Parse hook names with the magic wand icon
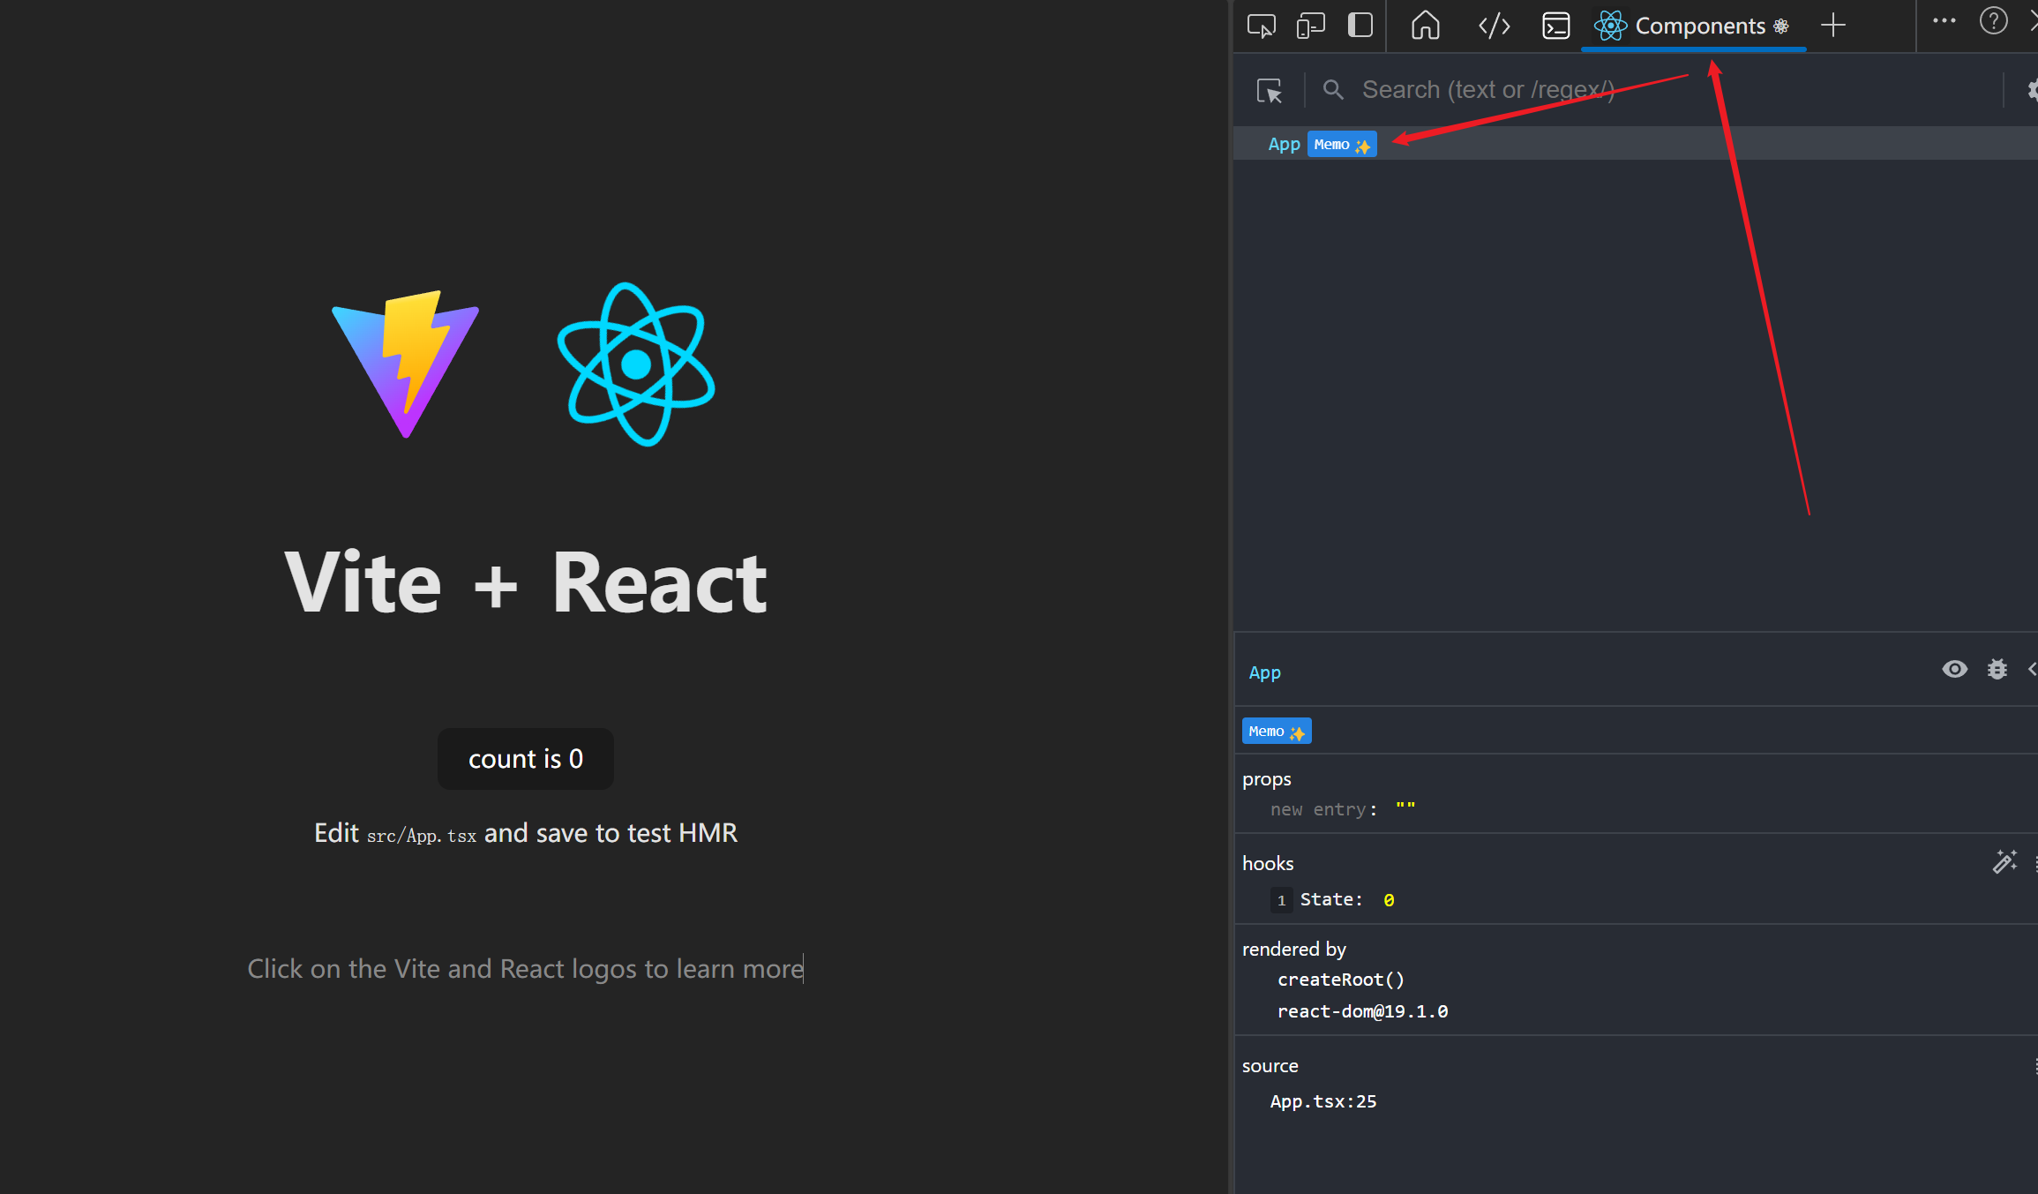This screenshot has height=1194, width=2038. point(2004,862)
